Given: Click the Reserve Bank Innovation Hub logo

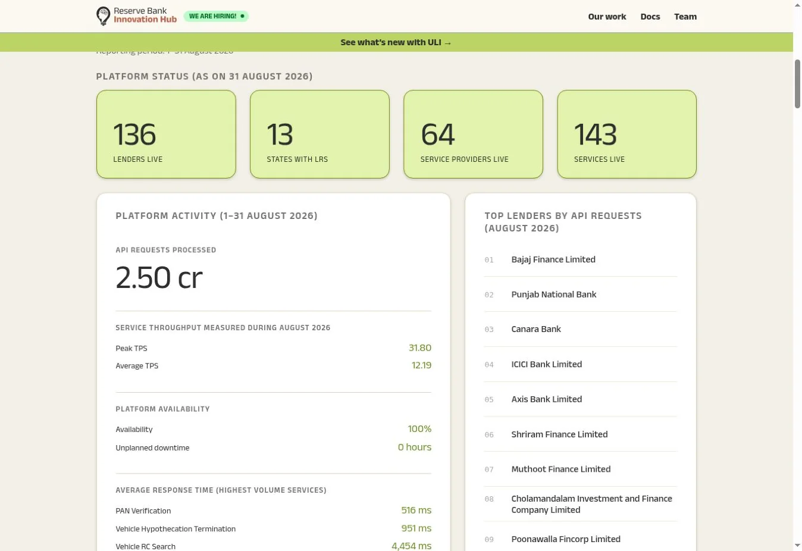Looking at the screenshot, I should point(136,16).
